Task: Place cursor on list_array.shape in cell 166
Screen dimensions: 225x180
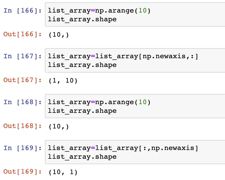Action: pos(82,19)
